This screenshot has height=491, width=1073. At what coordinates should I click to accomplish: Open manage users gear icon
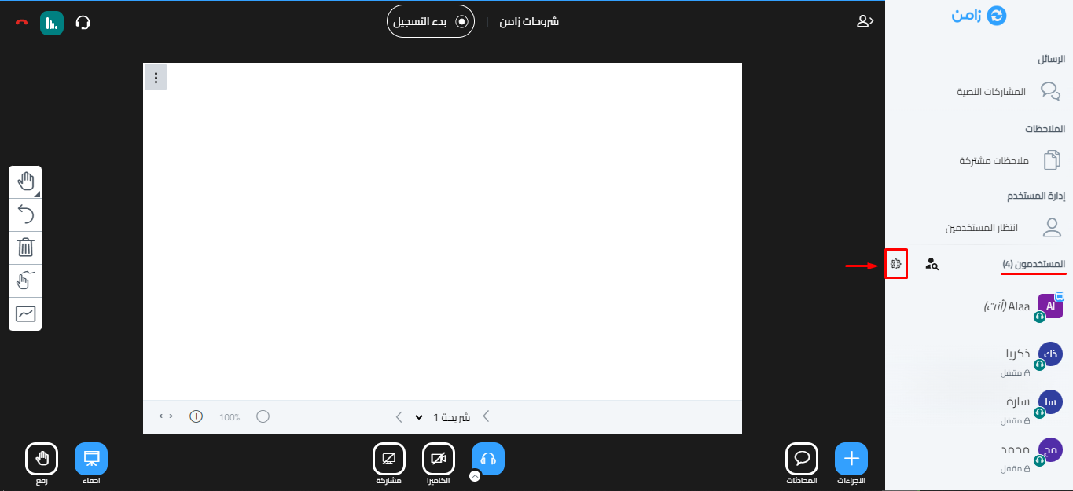(x=895, y=264)
